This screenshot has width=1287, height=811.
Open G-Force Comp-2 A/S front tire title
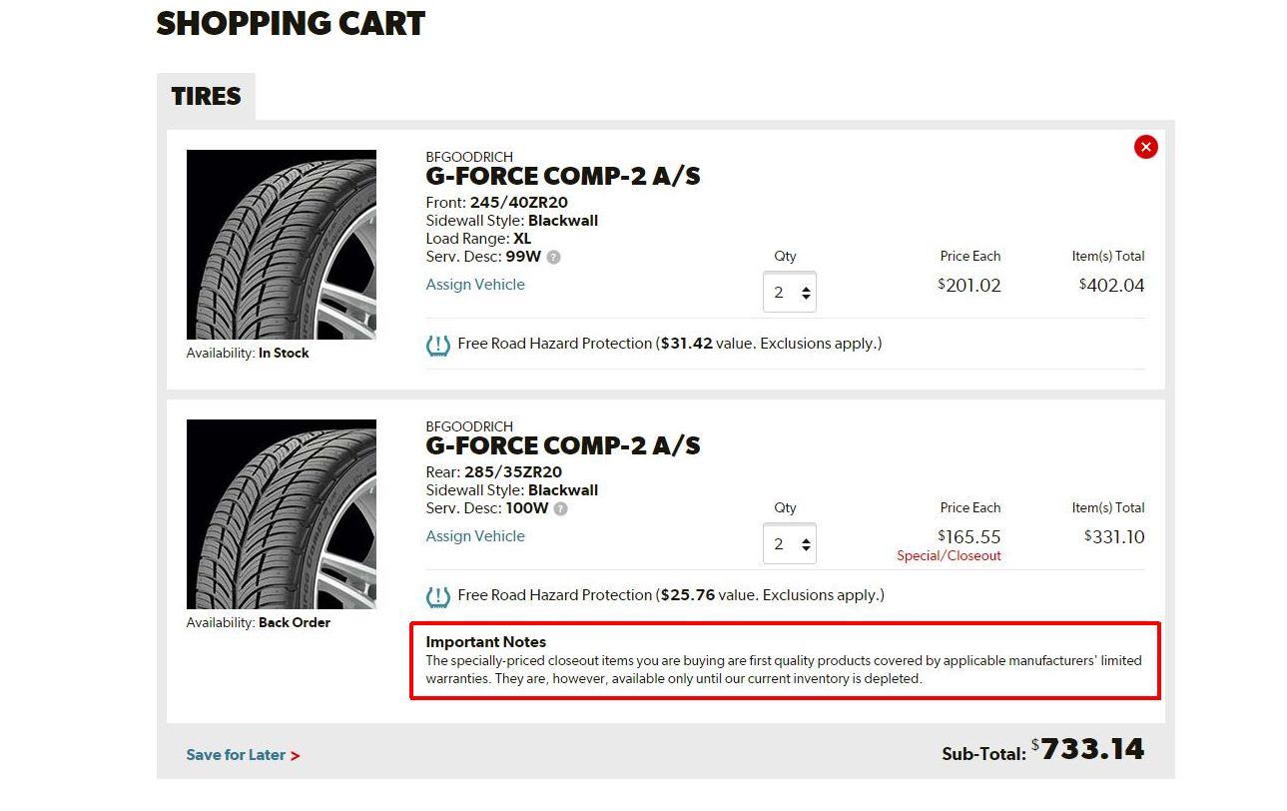[563, 177]
